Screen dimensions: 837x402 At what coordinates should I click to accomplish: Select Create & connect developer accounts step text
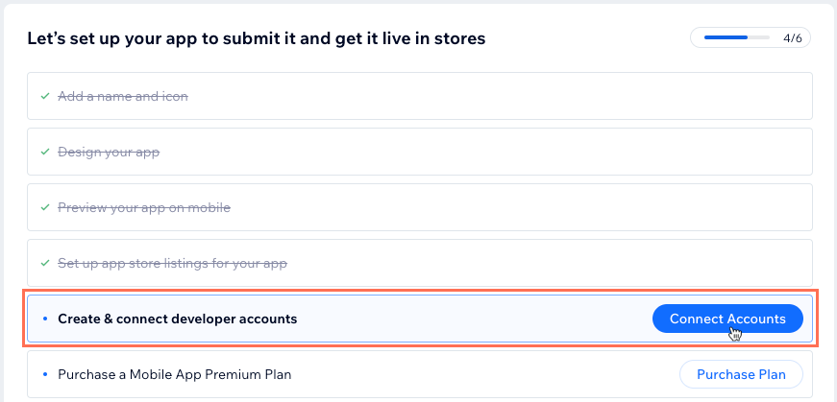tap(177, 319)
